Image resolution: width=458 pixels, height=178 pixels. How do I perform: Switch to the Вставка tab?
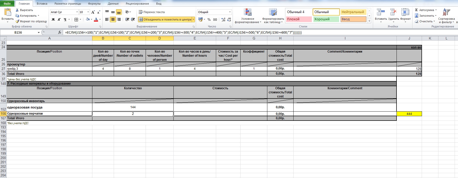(42, 4)
